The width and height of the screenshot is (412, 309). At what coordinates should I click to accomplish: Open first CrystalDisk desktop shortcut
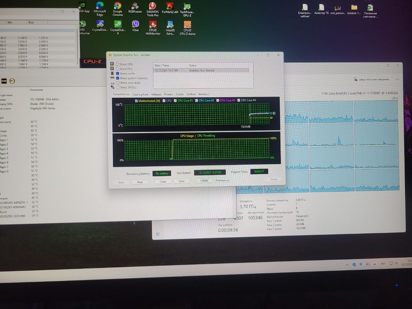click(x=100, y=26)
